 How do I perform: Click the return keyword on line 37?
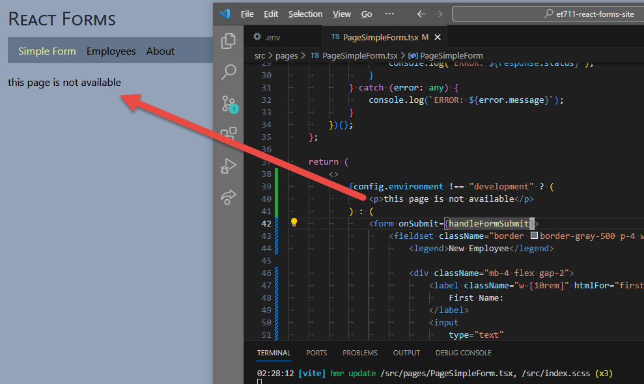click(323, 162)
